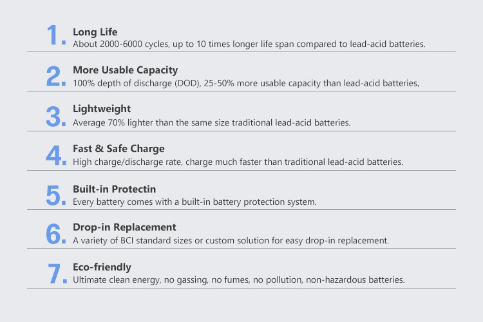483x322 pixels.
Task: Click the blue number 6 icon
Action: (x=56, y=234)
